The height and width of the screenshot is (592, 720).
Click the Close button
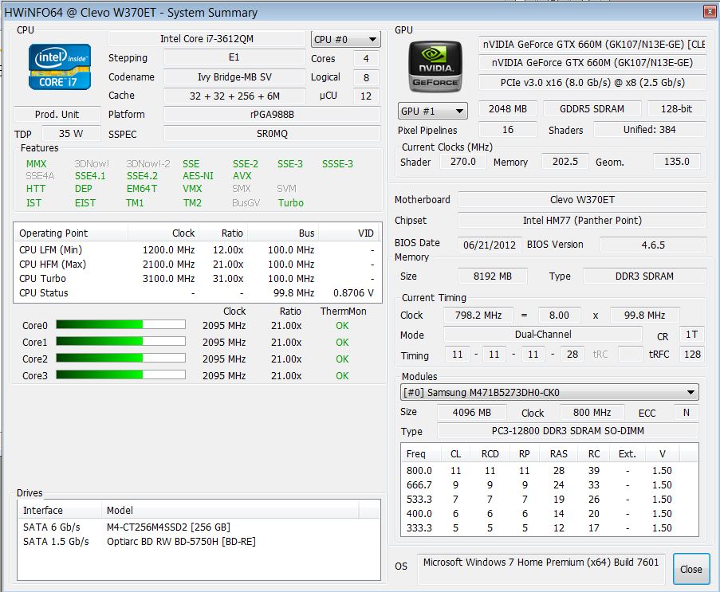(x=690, y=569)
